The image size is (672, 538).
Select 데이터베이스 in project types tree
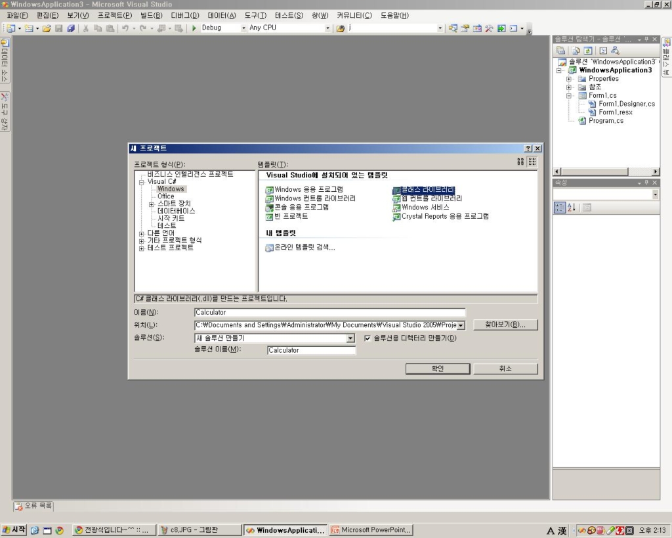(176, 211)
